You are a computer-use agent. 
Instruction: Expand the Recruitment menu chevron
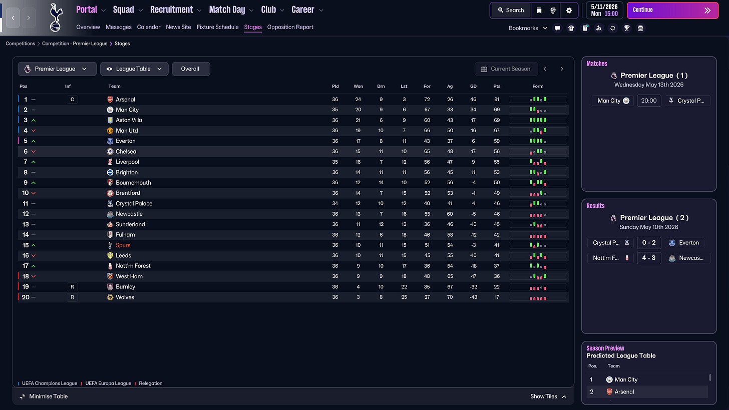pos(199,10)
